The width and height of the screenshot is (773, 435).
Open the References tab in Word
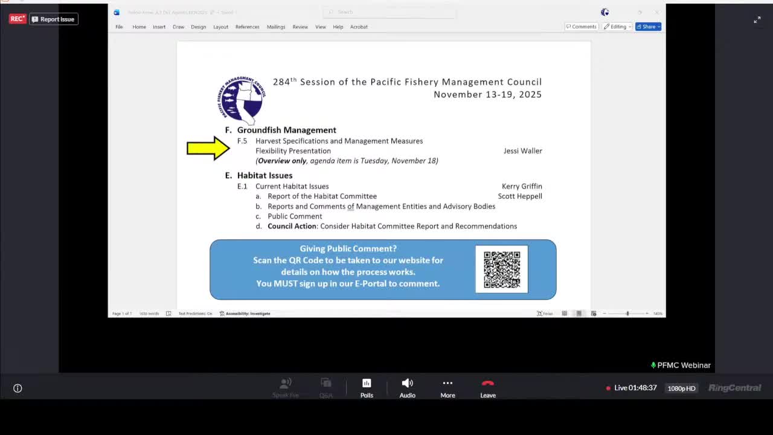click(248, 27)
